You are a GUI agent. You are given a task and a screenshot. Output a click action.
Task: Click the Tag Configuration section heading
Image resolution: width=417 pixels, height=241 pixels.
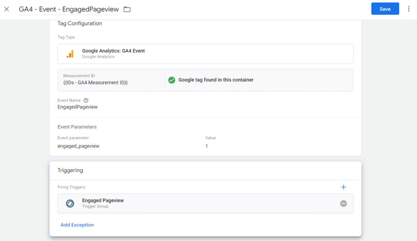(x=79, y=24)
